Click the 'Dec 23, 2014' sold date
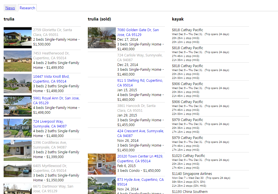Image resolution: width=278 pixels, height=194 pixels. [x=128, y=65]
